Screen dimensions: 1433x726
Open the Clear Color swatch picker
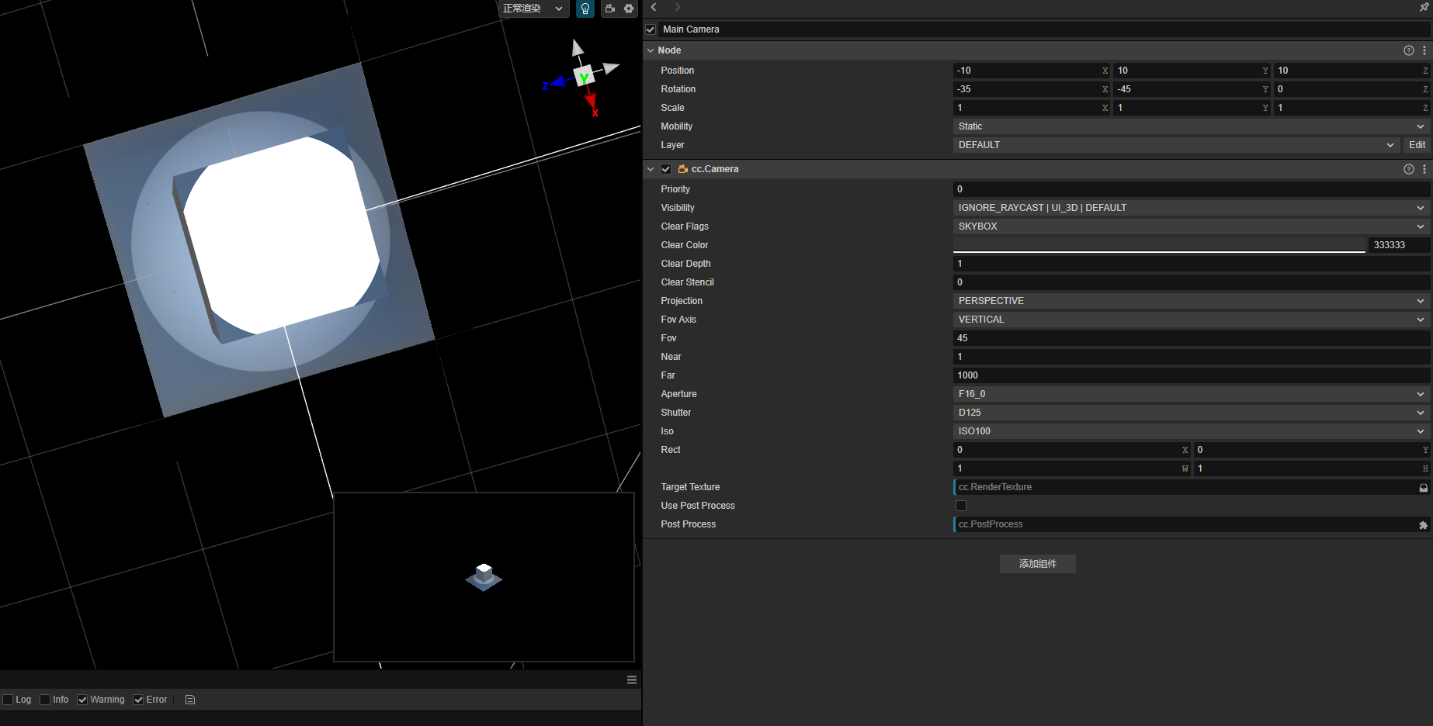(1158, 245)
